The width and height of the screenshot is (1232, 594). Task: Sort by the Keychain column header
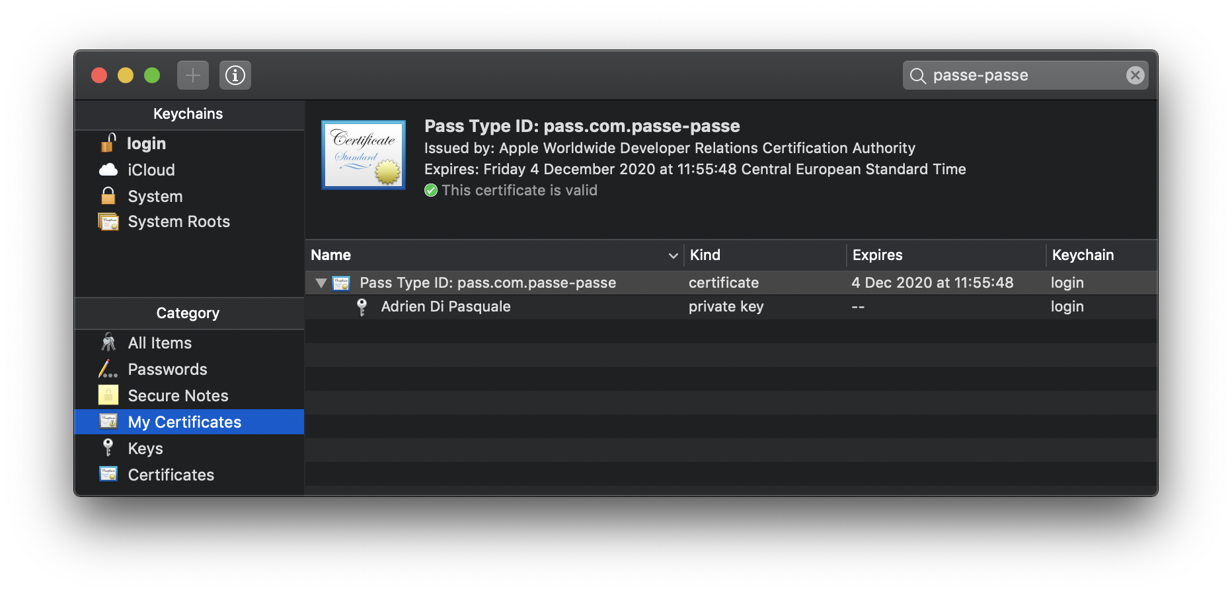click(x=1102, y=255)
